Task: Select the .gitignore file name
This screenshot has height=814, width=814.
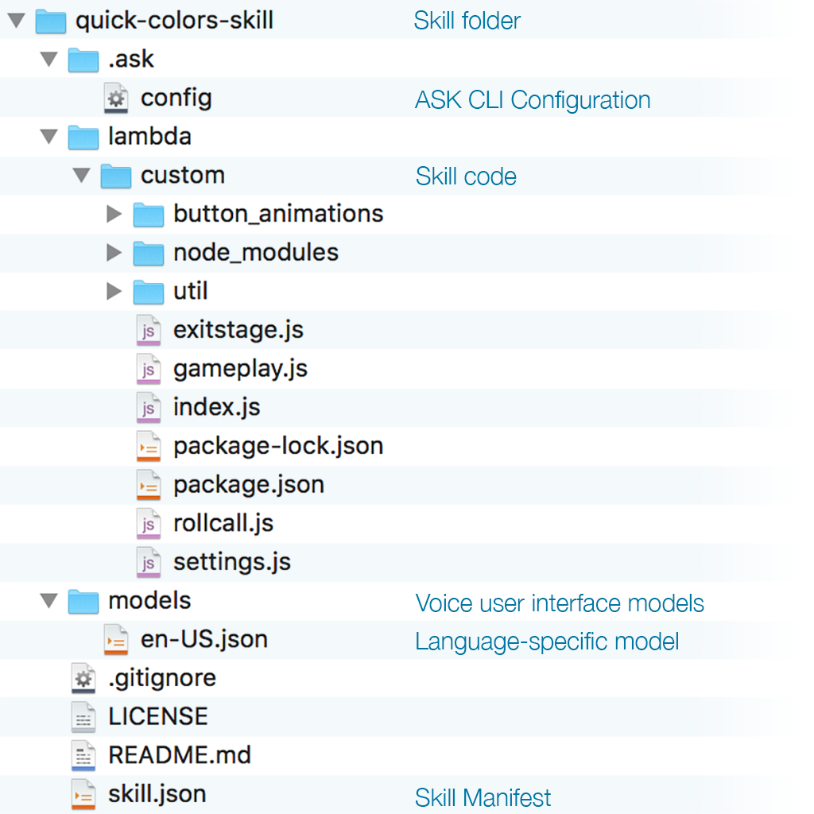Action: [x=162, y=679]
